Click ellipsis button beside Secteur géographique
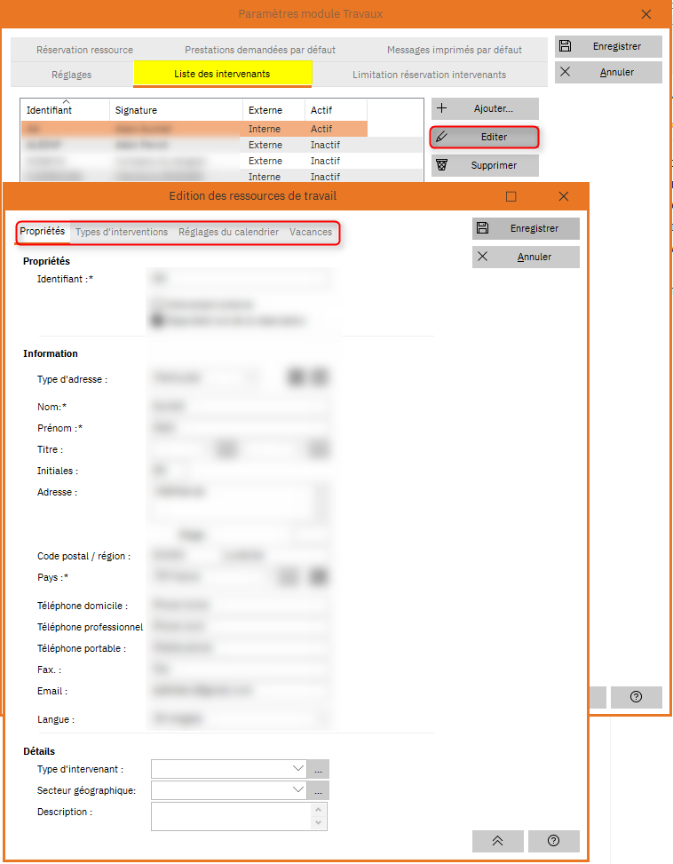 [x=319, y=790]
